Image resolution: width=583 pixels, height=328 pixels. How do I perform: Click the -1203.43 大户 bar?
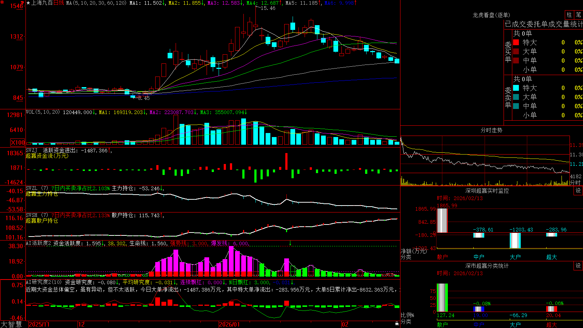pyautogui.click(x=515, y=241)
